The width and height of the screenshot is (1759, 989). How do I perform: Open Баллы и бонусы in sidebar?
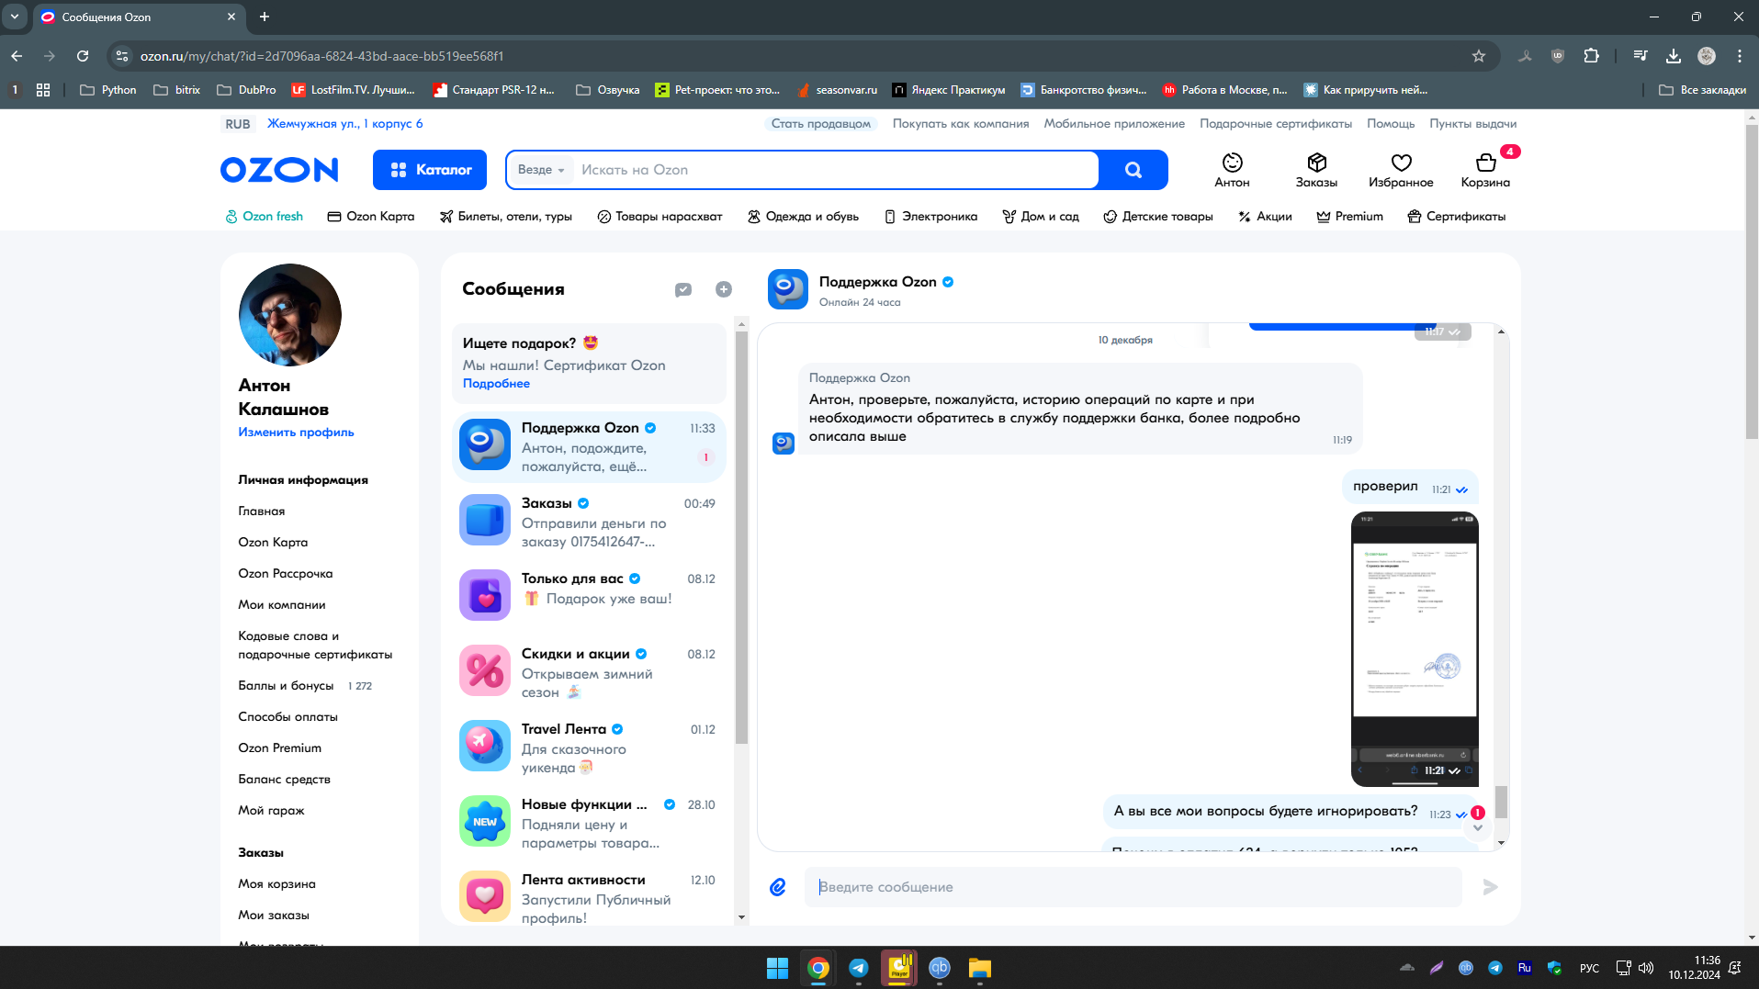point(286,686)
